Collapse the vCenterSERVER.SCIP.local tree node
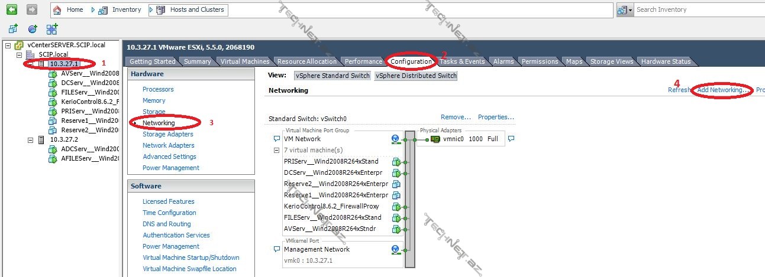The height and width of the screenshot is (277, 765). 8,45
